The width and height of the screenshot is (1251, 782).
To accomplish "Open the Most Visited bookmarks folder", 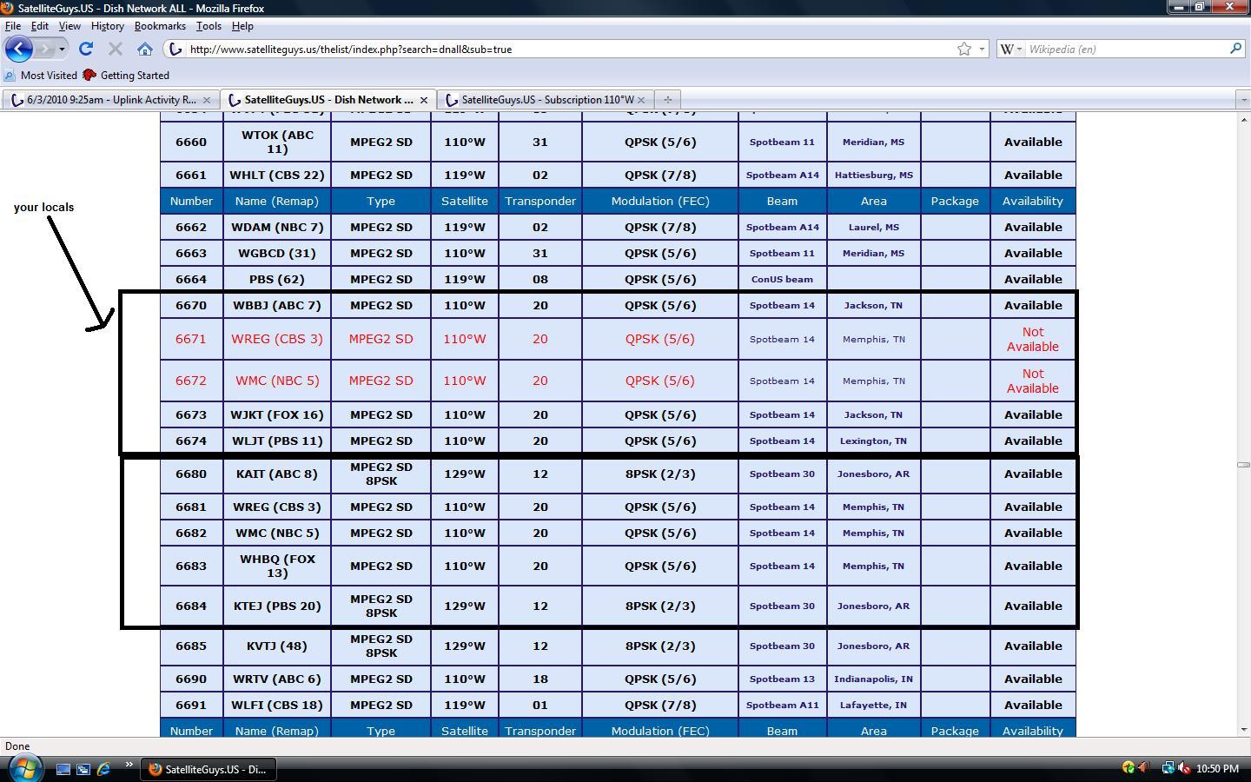I will coord(41,76).
